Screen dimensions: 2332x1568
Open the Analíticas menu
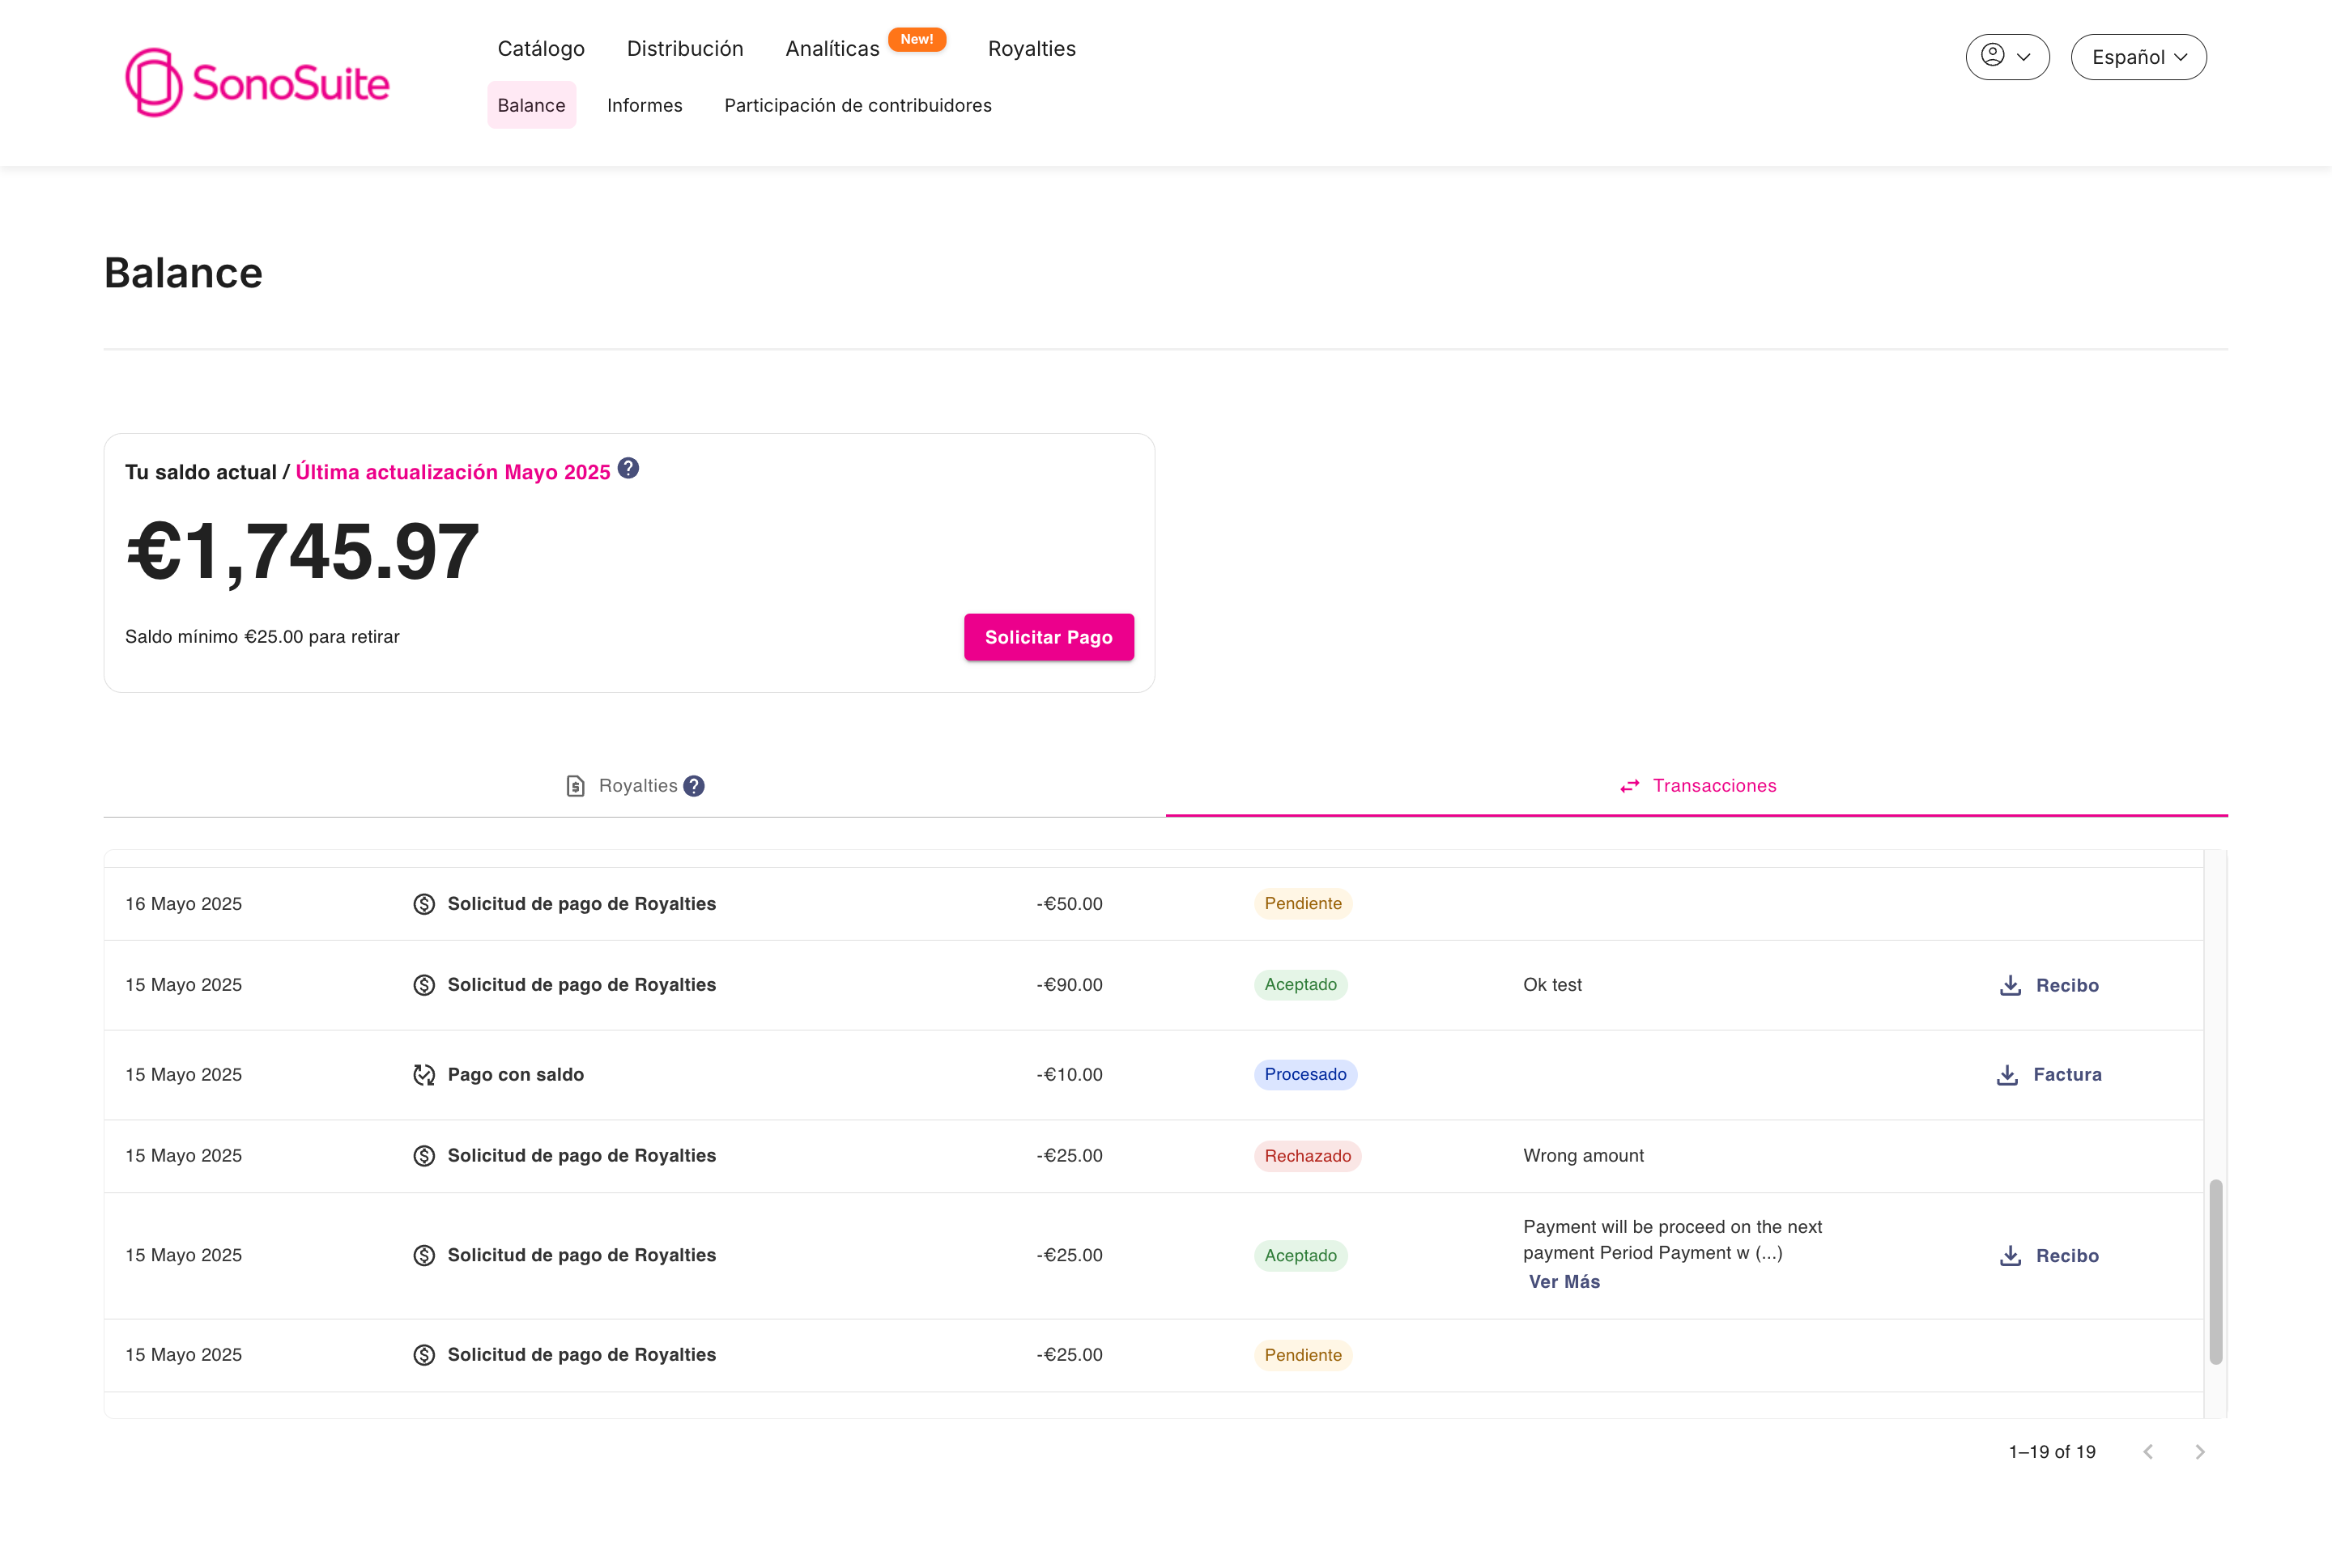point(832,48)
